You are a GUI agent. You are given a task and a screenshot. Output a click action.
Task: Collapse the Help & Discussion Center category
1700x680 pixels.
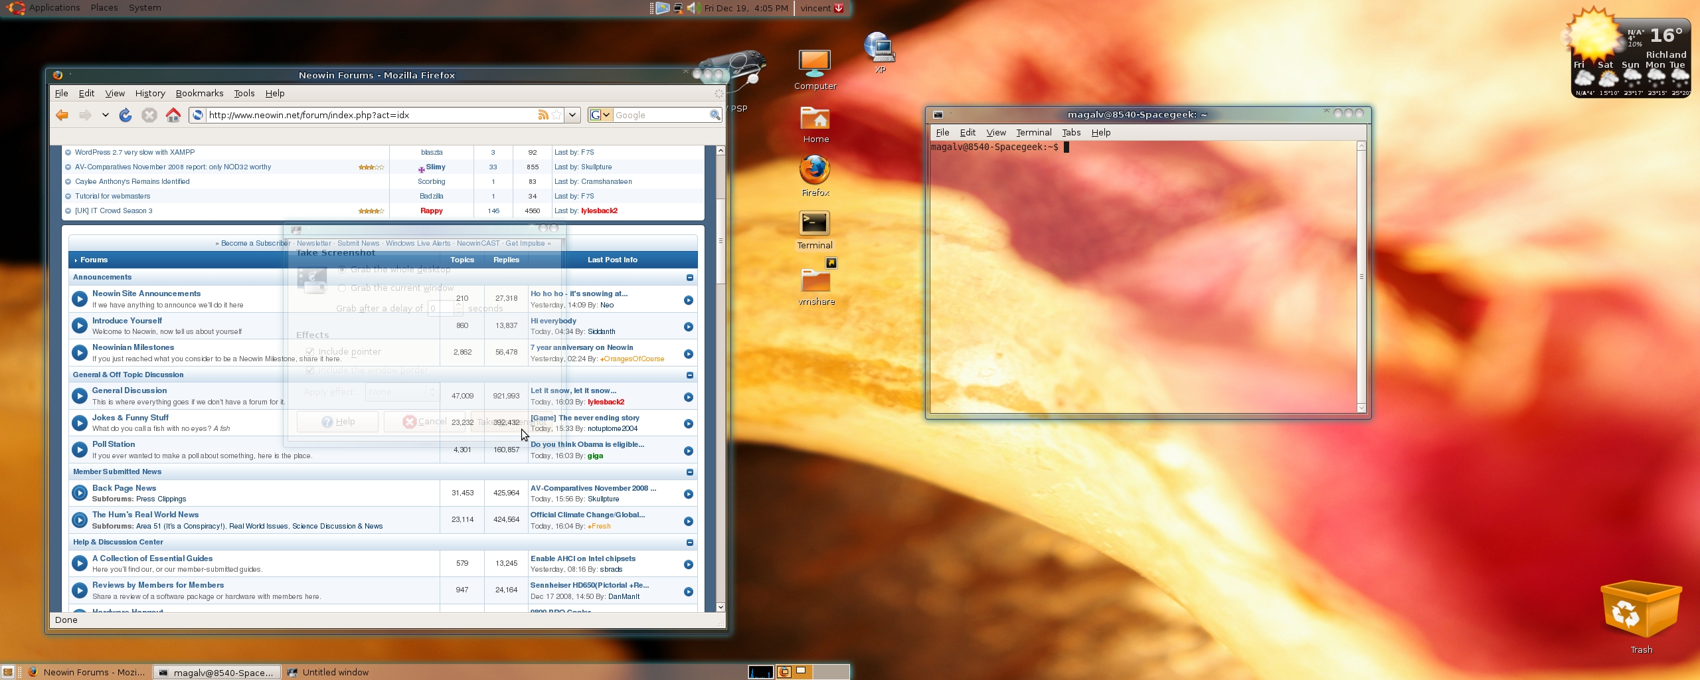pyautogui.click(x=690, y=543)
